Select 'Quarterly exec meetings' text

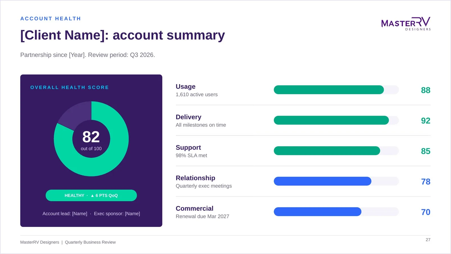[204, 186]
